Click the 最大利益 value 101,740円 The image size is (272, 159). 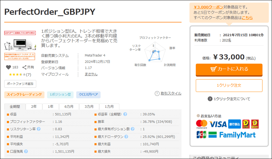(x=151, y=144)
